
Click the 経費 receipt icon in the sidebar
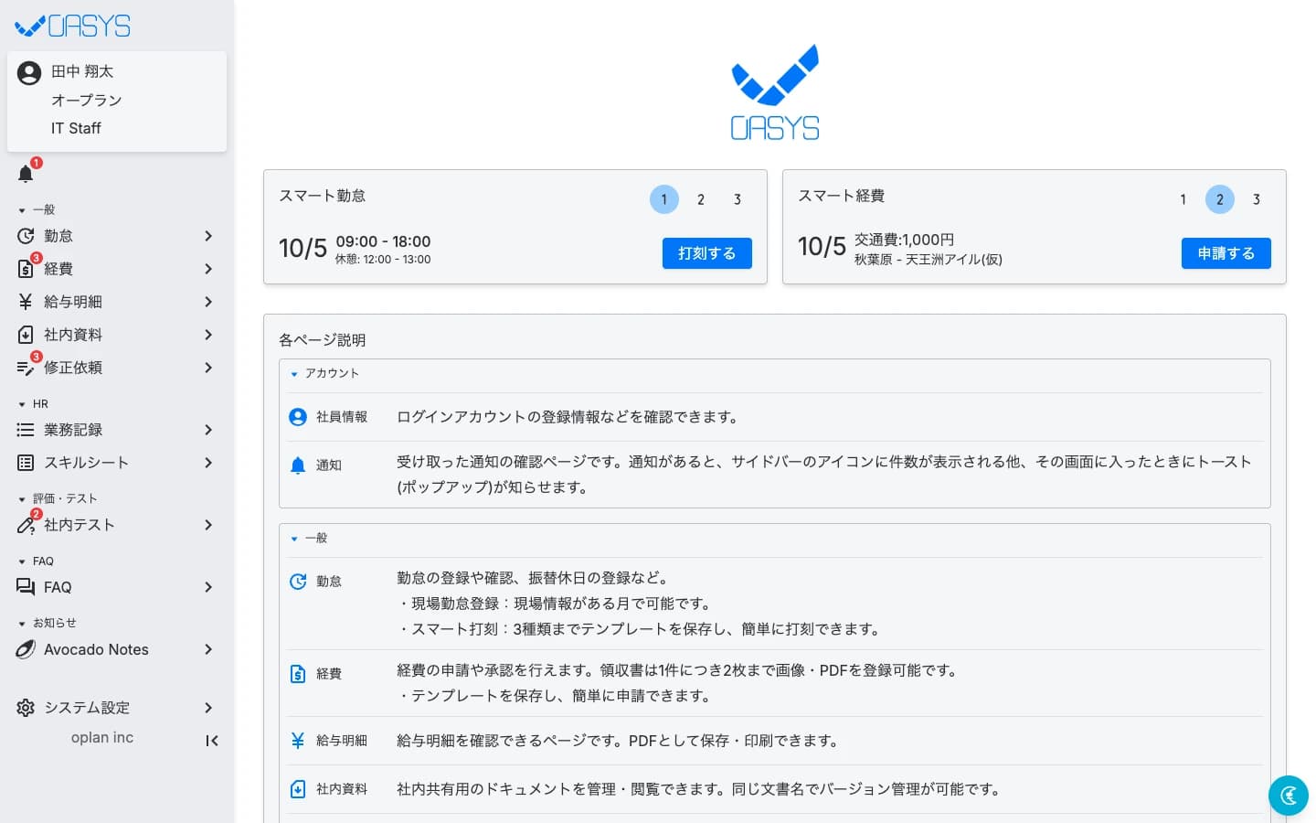click(26, 269)
